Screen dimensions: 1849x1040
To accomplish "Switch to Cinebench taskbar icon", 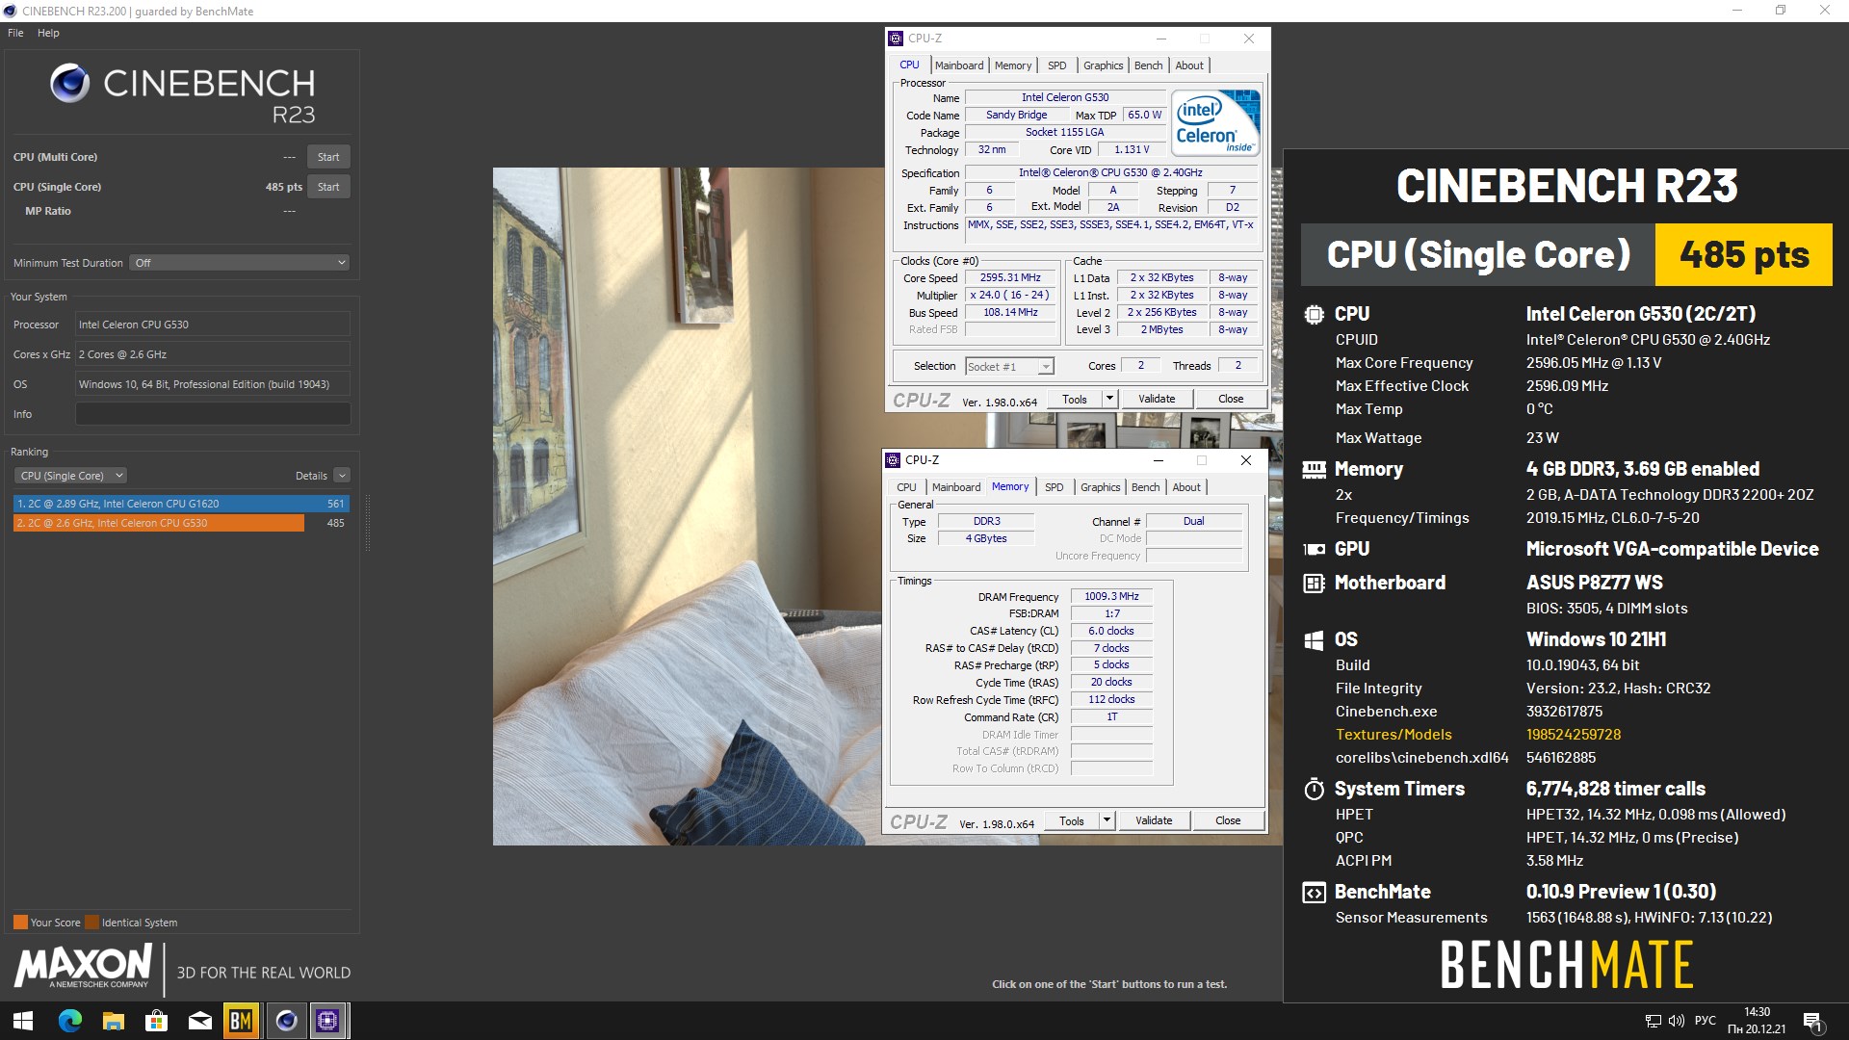I will [286, 1021].
